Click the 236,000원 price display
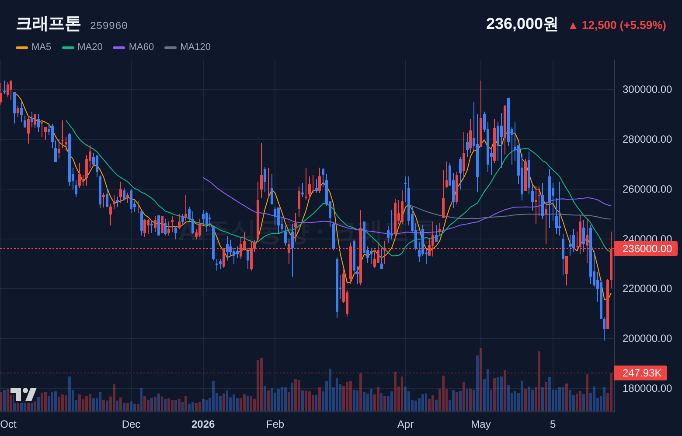This screenshot has height=436, width=682. click(x=522, y=24)
